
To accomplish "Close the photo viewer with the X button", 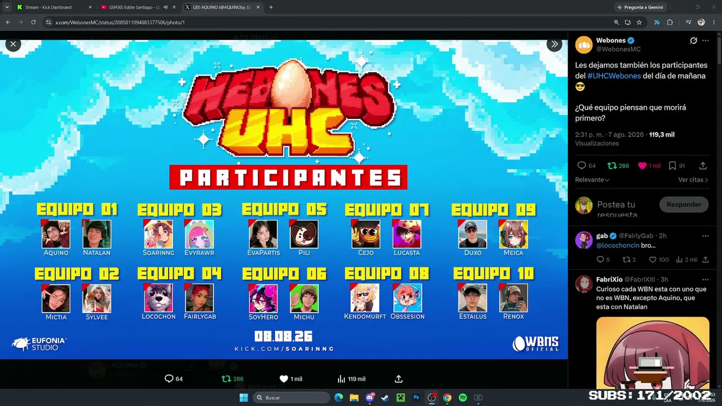I will pyautogui.click(x=13, y=44).
